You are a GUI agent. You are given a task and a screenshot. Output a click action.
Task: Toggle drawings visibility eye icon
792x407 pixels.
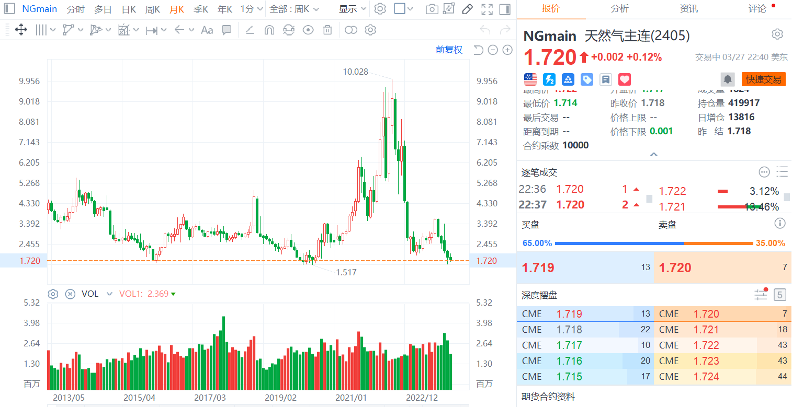click(308, 30)
